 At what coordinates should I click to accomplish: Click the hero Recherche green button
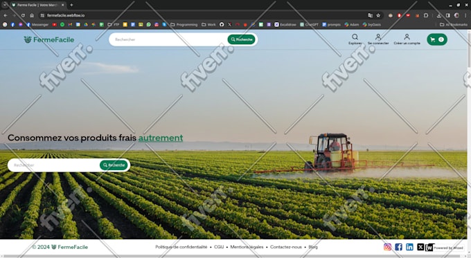pos(114,165)
